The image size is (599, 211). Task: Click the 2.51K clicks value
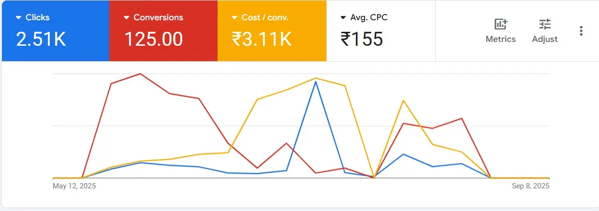pos(41,40)
